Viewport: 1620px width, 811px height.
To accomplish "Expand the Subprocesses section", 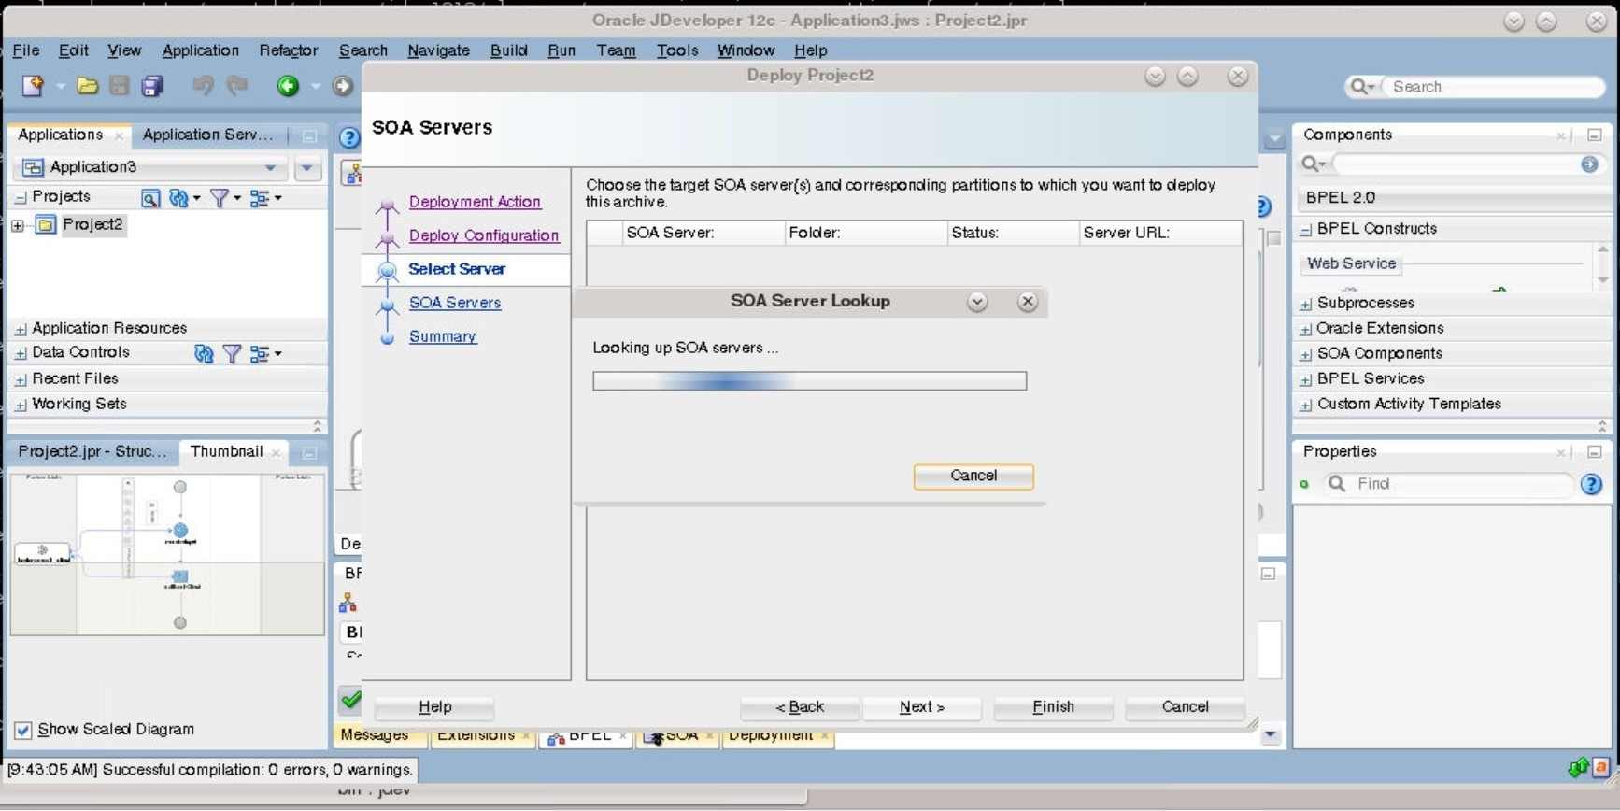I will [x=1305, y=304].
